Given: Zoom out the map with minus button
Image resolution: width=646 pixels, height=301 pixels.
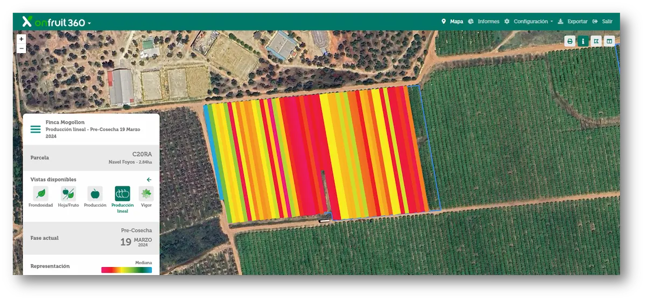Looking at the screenshot, I should pos(22,48).
